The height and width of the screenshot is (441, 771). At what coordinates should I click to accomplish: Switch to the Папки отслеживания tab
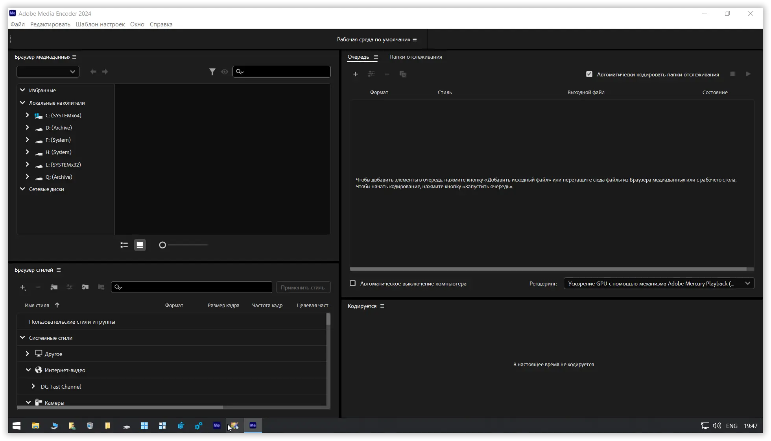pyautogui.click(x=415, y=57)
